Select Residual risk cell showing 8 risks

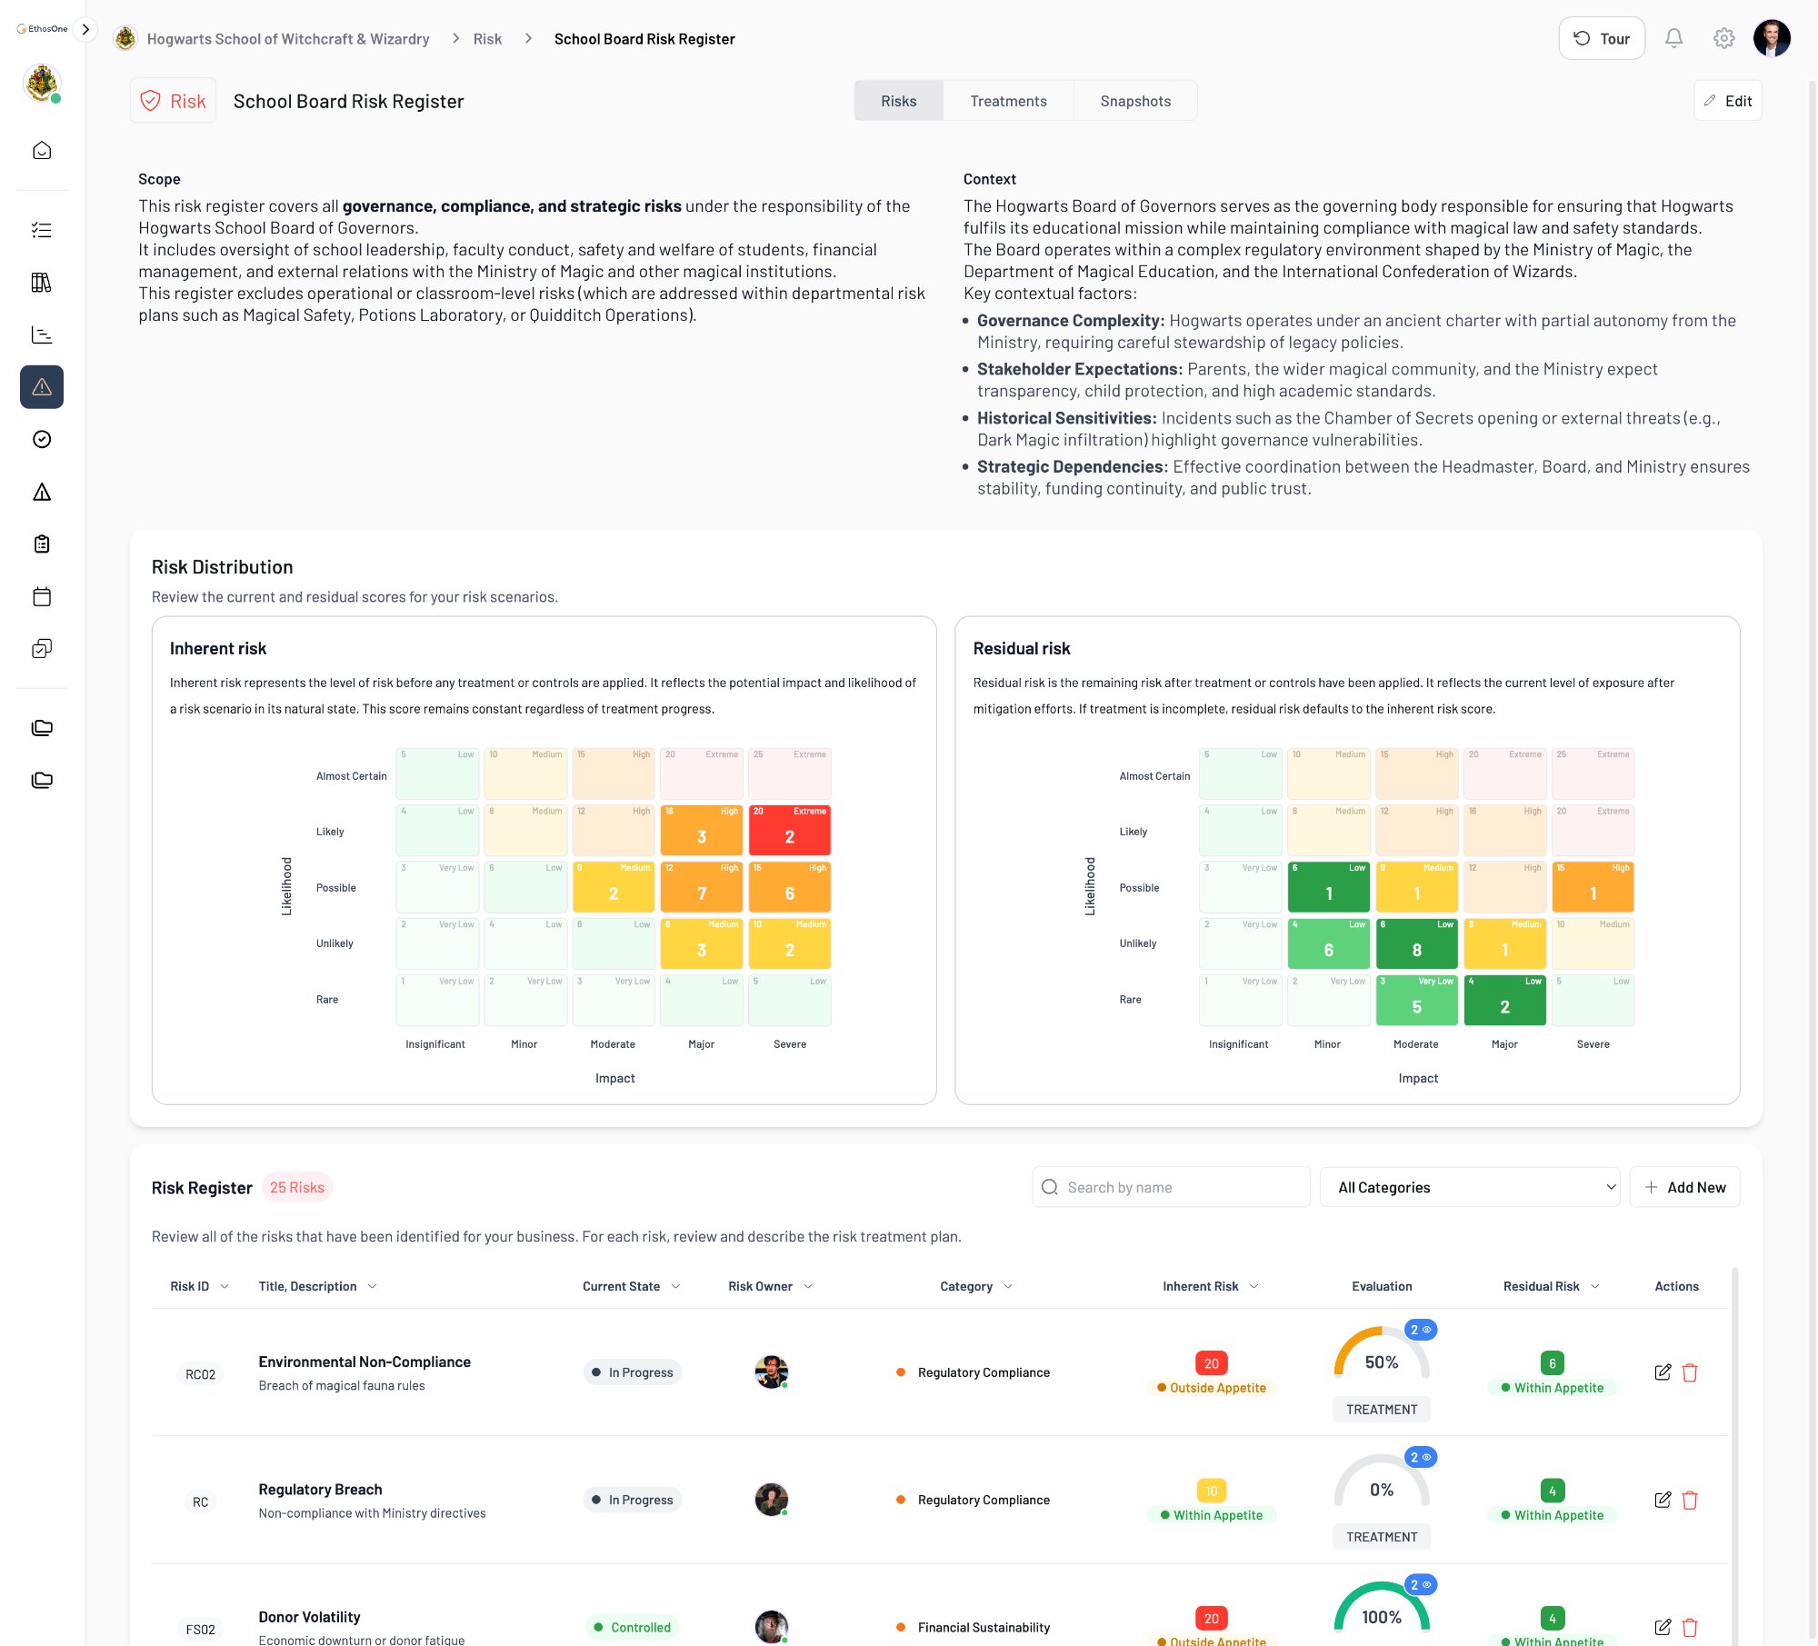click(1416, 943)
